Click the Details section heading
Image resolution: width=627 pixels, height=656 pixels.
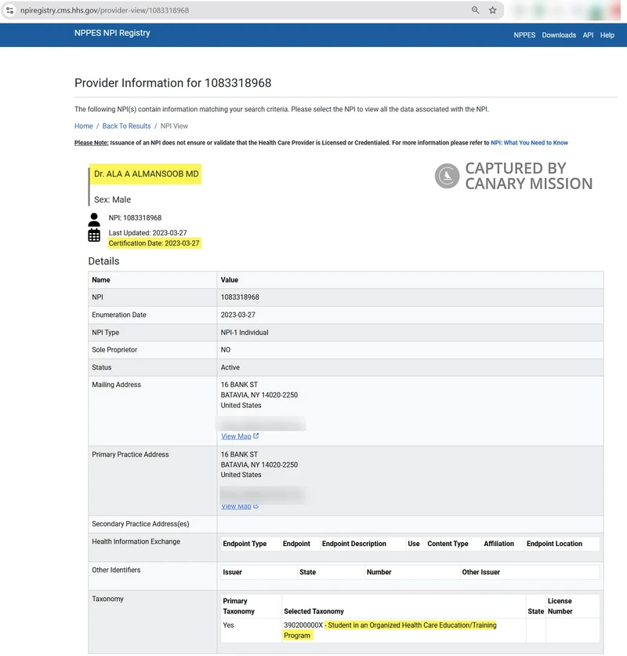103,261
